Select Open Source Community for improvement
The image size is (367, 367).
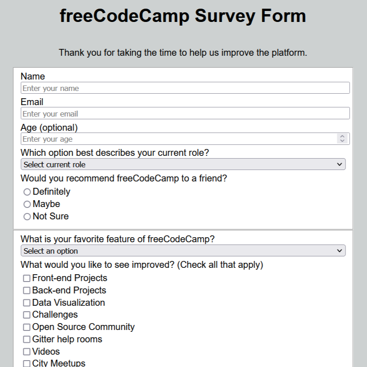click(x=27, y=327)
